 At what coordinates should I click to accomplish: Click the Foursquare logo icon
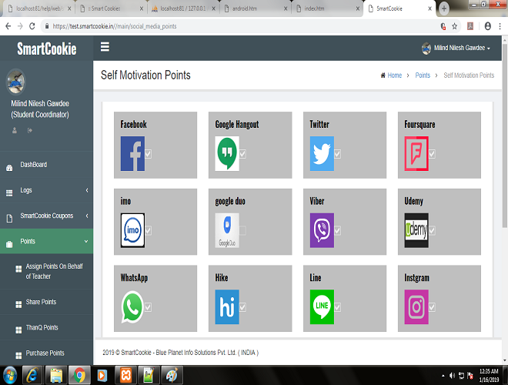click(416, 153)
